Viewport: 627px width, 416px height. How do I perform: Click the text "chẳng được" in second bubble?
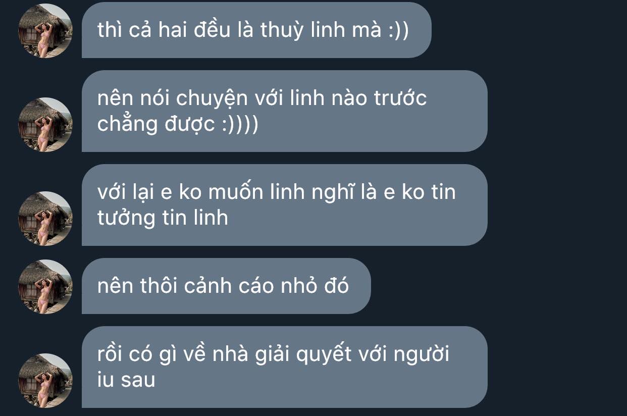tap(156, 125)
